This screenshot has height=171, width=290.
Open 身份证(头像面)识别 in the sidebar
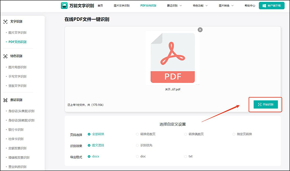coord(21,111)
